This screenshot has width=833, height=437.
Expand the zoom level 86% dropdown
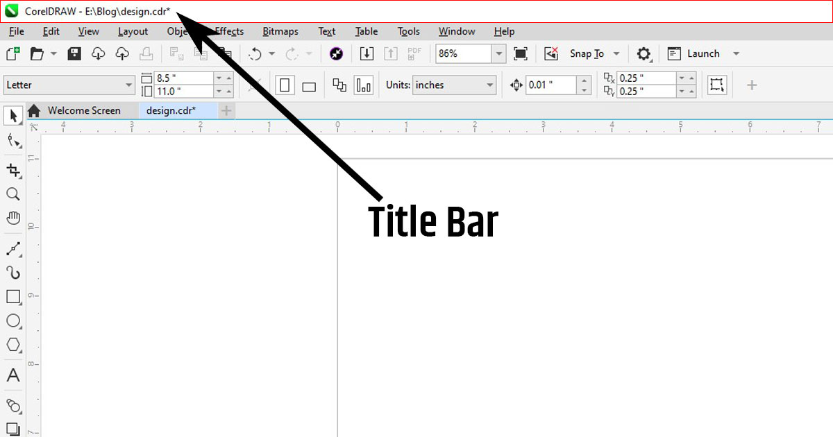coord(498,53)
